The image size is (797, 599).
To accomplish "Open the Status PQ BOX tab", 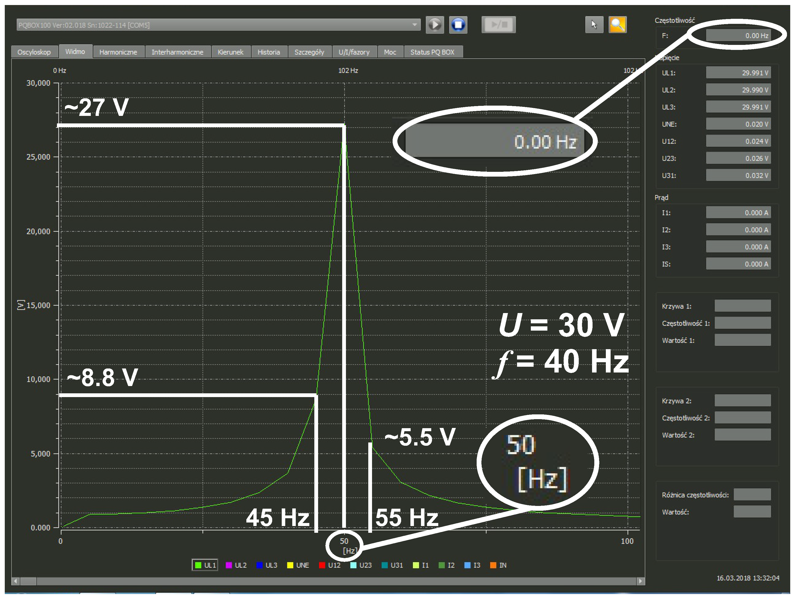I will [x=432, y=52].
